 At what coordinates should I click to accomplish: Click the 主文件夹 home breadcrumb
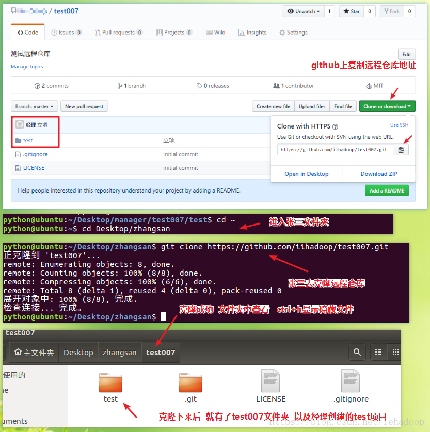(x=34, y=353)
